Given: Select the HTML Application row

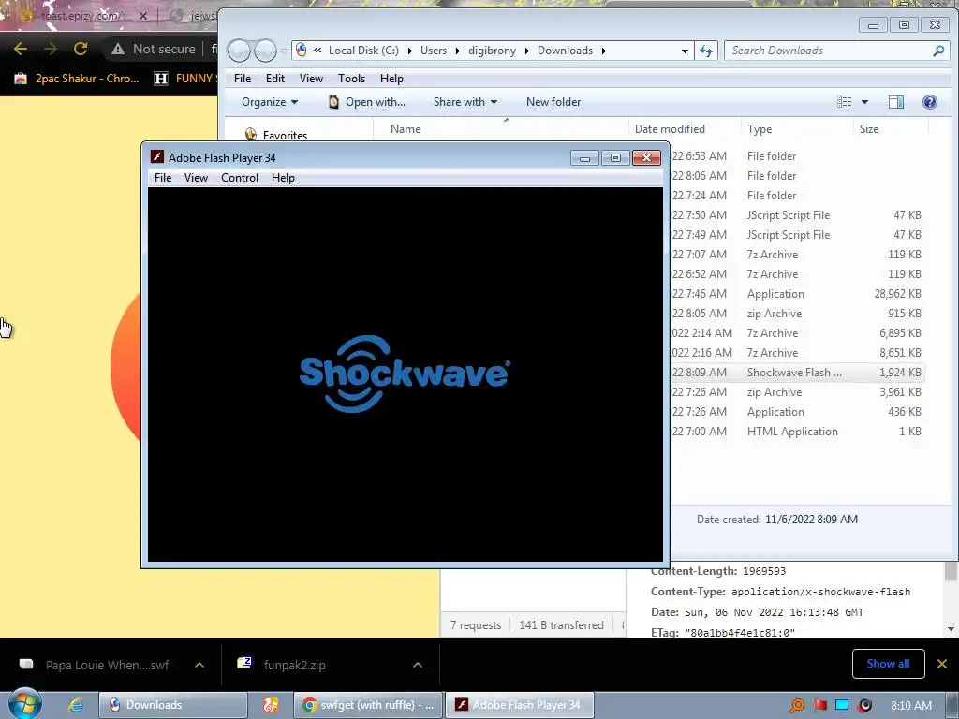Looking at the screenshot, I should click(796, 431).
